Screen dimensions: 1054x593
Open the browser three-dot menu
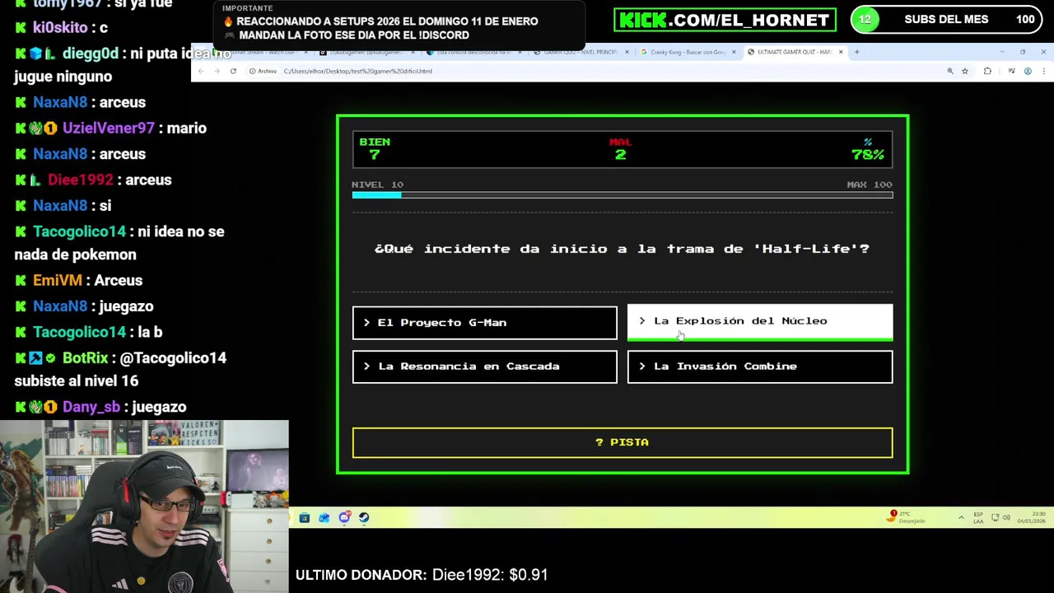point(1043,71)
